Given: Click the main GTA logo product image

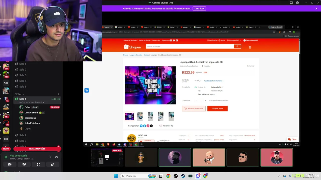Looking at the screenshot, I should pos(150,85).
